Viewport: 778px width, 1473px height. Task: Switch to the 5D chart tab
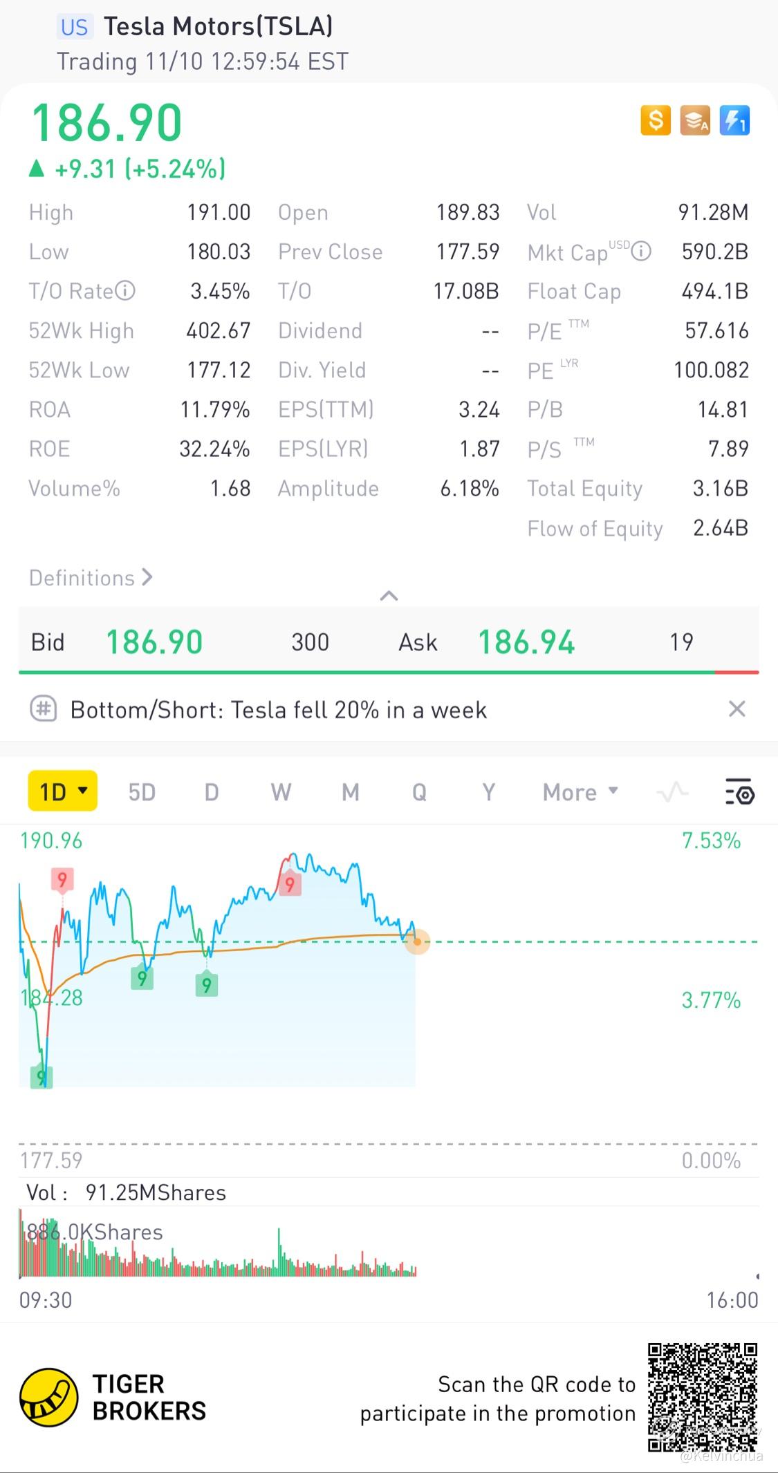(x=142, y=792)
